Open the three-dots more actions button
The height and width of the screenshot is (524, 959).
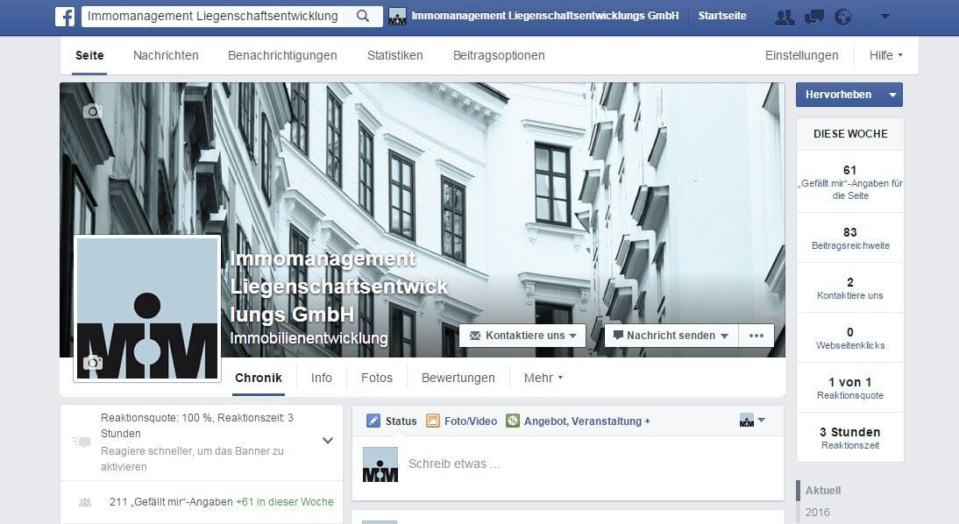coord(757,336)
